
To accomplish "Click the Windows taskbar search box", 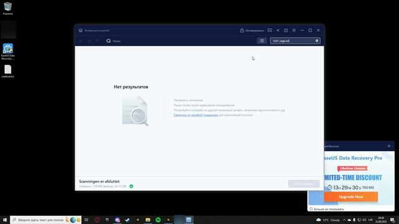I will pyautogui.click(x=46, y=220).
